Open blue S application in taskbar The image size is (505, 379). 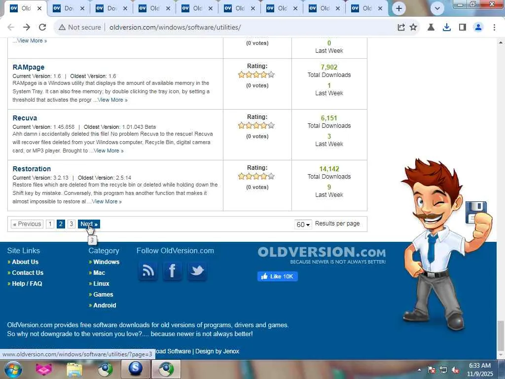coord(136,369)
